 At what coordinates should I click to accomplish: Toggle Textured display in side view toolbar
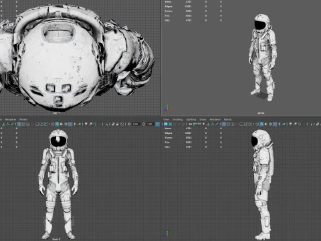(x=275, y=124)
